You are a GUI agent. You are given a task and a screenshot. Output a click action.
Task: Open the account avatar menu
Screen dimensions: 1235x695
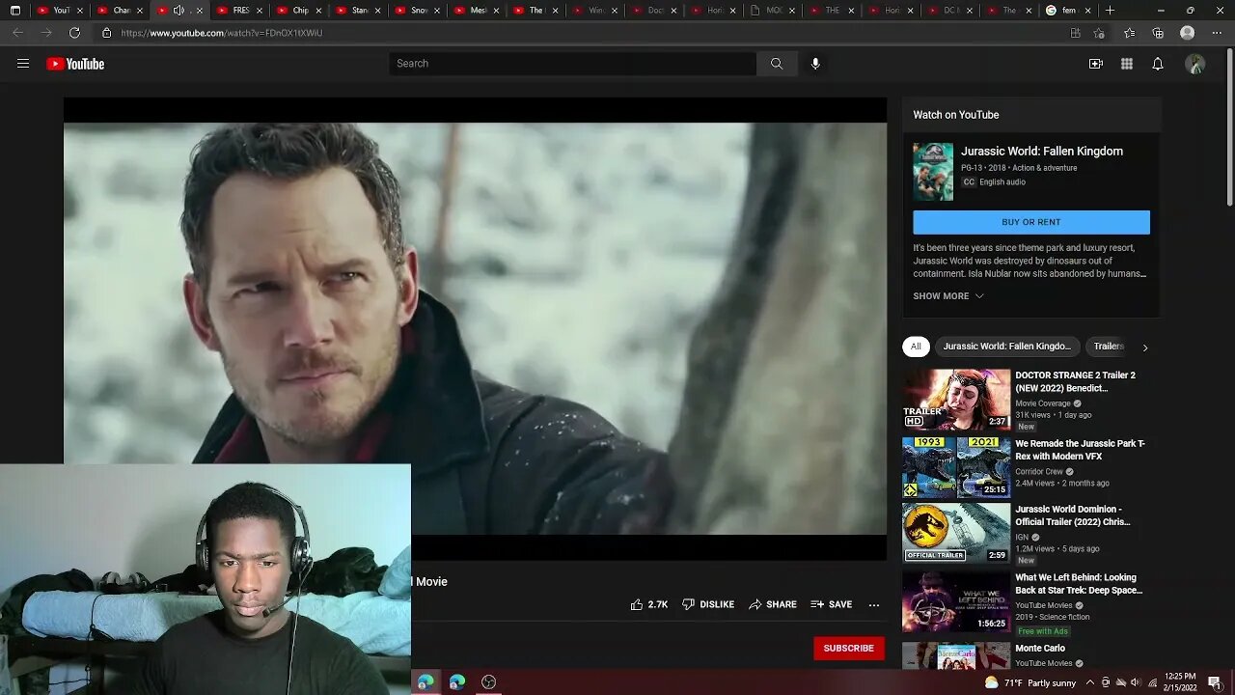(1195, 64)
